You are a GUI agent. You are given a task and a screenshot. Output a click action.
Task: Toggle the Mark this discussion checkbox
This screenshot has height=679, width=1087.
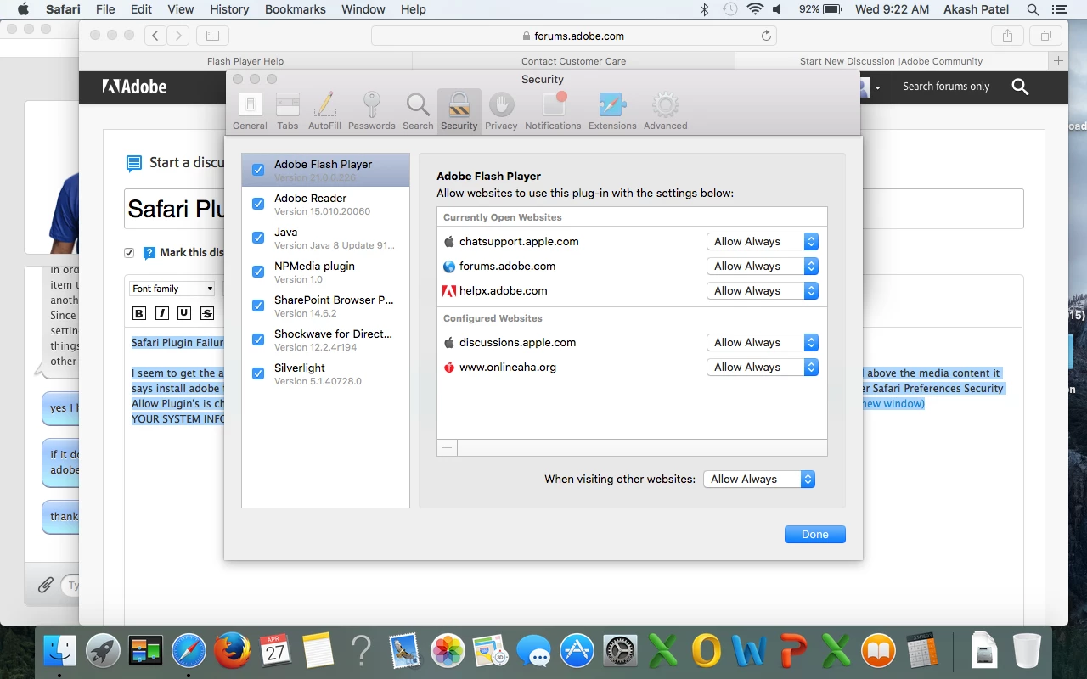tap(129, 253)
